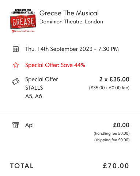Click the handling fee £0.00 text
This screenshot has width=140, height=176.
111,133
